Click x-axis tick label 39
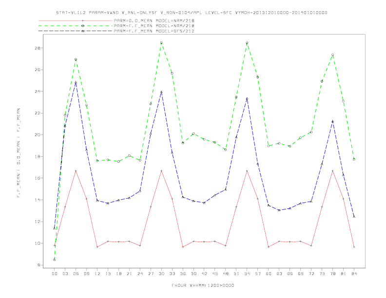 (x=193, y=274)
